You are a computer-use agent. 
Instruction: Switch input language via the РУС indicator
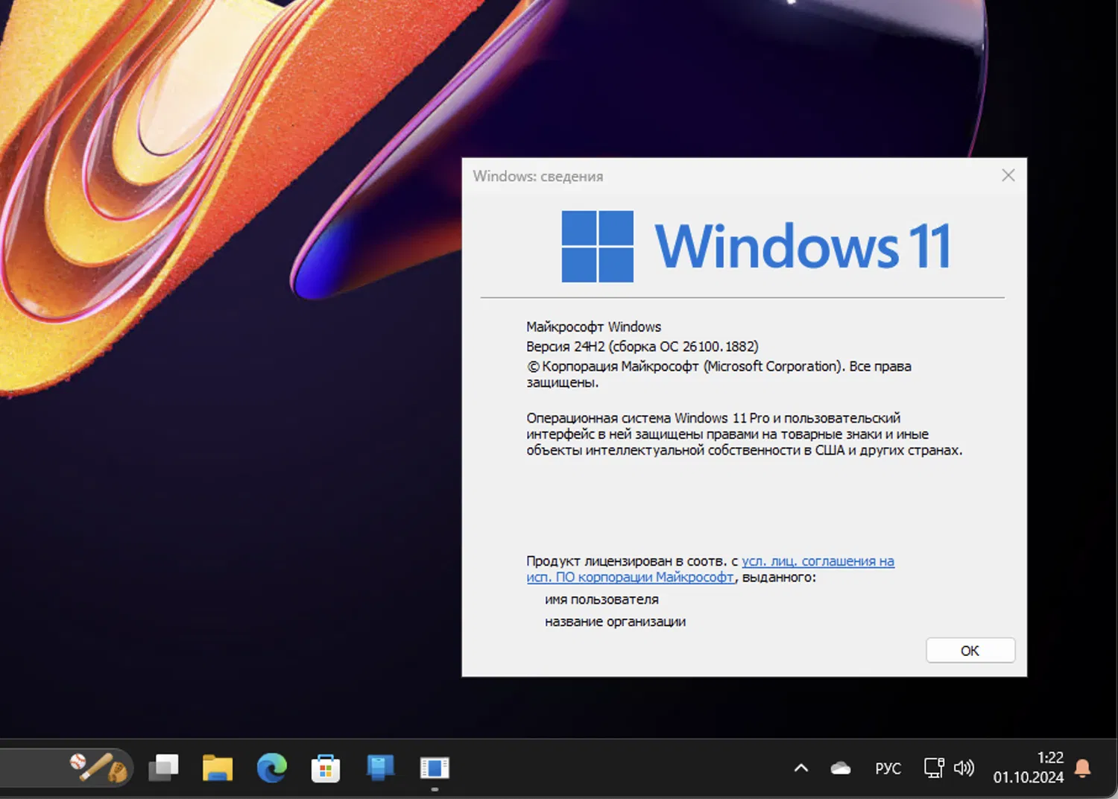[887, 767]
